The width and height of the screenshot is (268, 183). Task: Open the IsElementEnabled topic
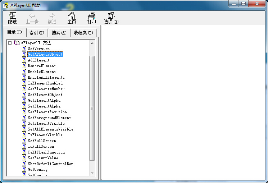click(45, 83)
